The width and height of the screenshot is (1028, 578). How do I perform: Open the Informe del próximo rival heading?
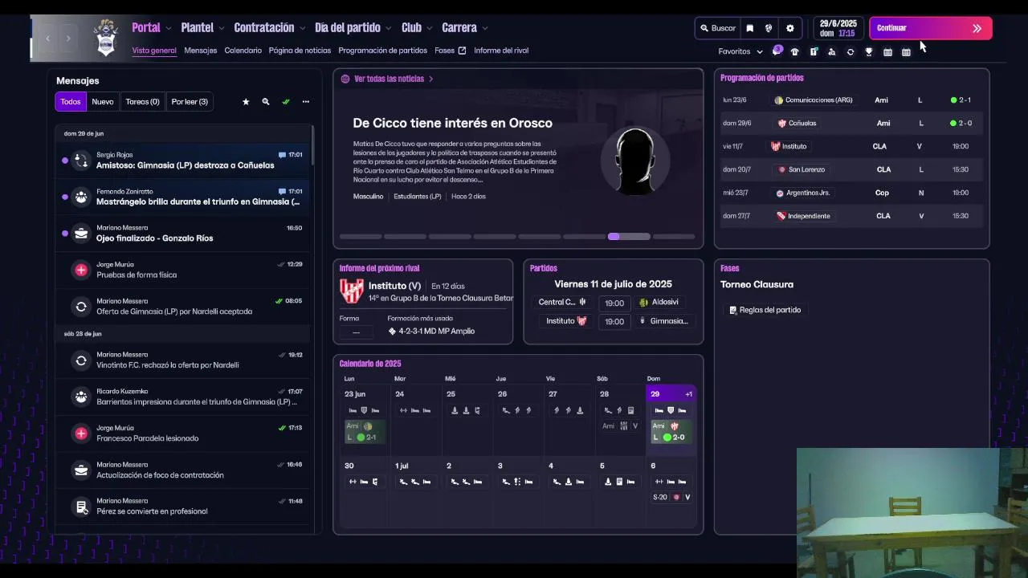[379, 268]
